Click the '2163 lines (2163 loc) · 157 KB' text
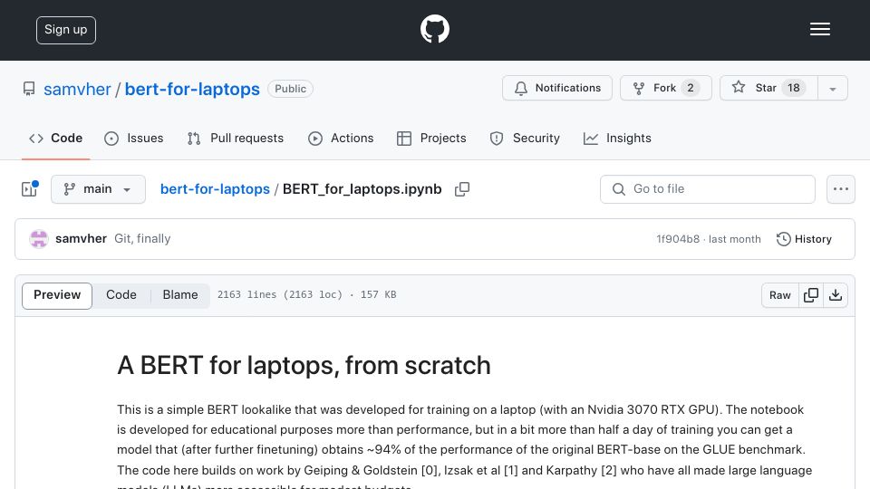The image size is (870, 489). click(307, 295)
